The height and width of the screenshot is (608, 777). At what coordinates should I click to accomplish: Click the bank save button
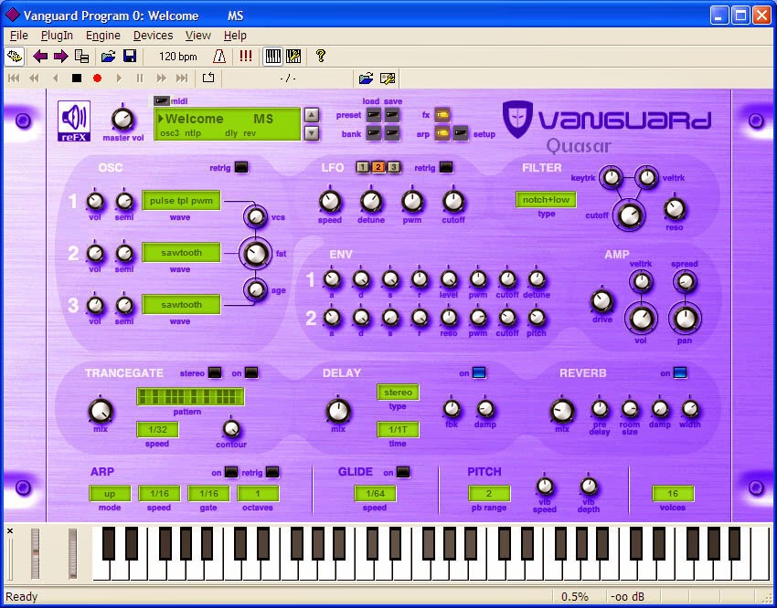click(392, 133)
